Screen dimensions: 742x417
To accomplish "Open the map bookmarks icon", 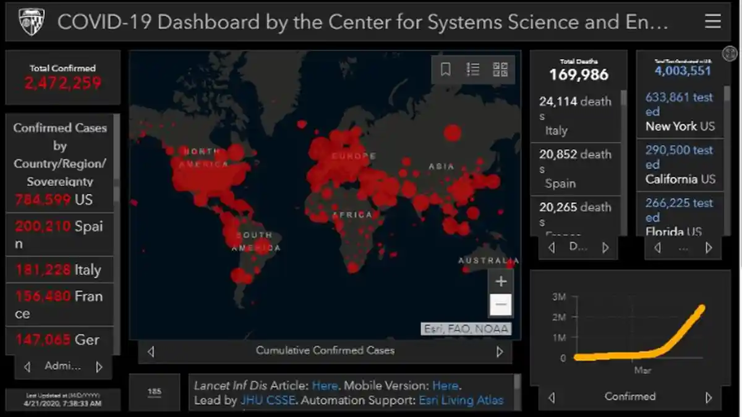I will pyautogui.click(x=445, y=69).
